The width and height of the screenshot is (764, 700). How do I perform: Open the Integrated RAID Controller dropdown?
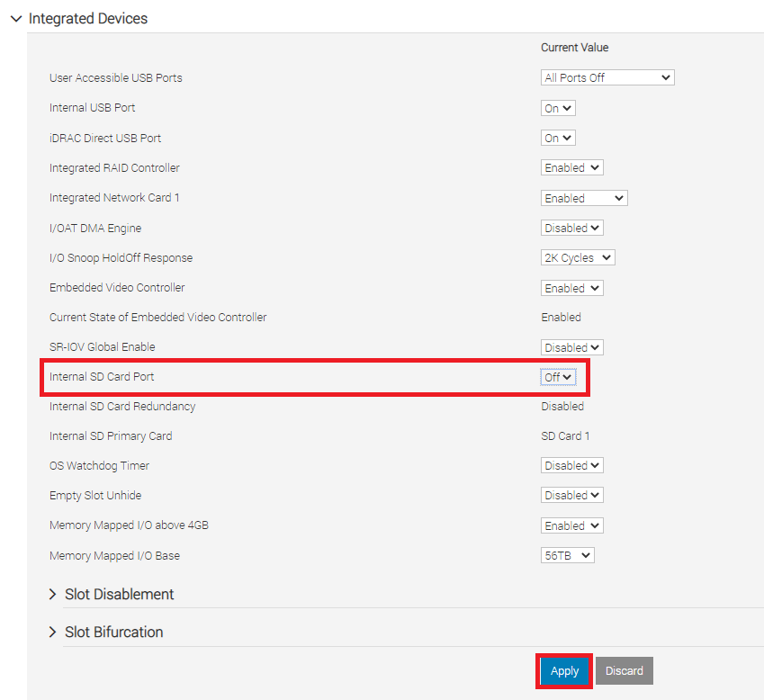[571, 167]
